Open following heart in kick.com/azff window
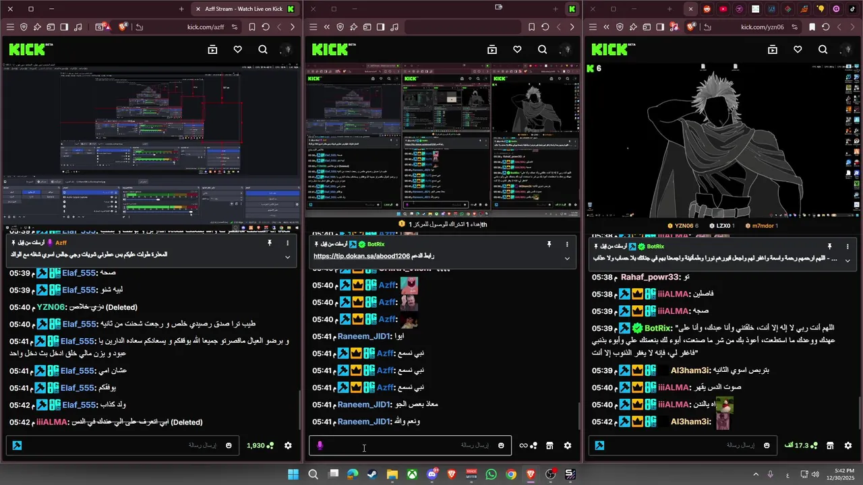The image size is (863, 485). coord(237,49)
